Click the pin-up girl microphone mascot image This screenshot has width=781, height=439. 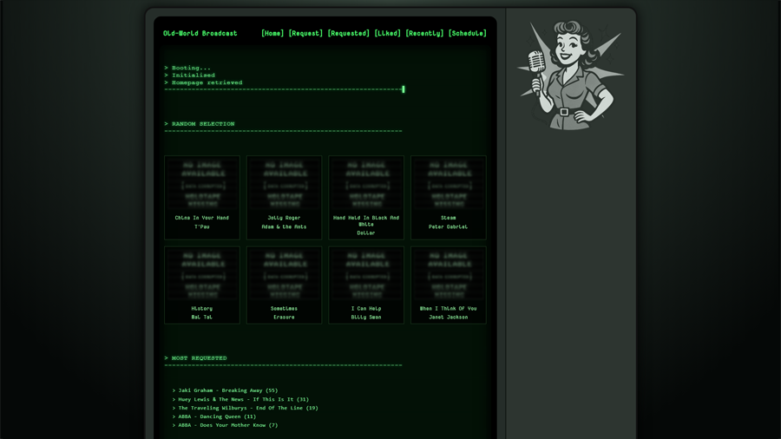tap(568, 76)
